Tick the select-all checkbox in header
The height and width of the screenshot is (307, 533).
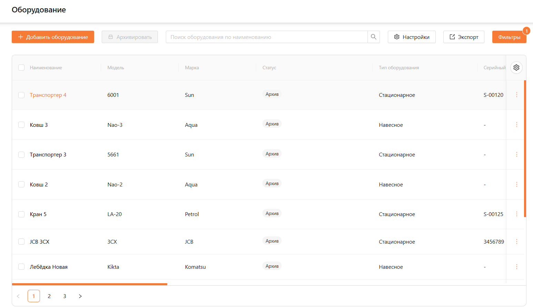point(21,68)
